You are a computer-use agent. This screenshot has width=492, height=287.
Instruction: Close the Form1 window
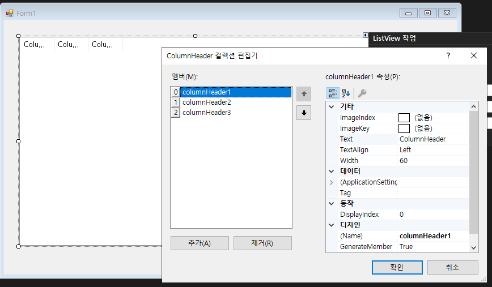pos(447,13)
